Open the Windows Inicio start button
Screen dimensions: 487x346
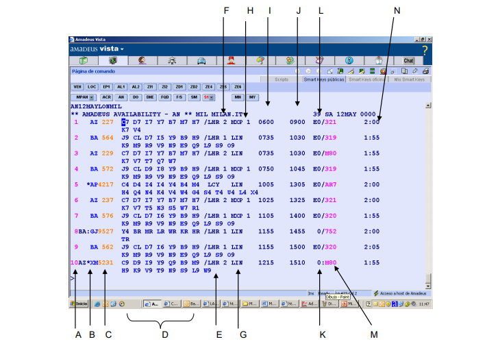point(79,304)
